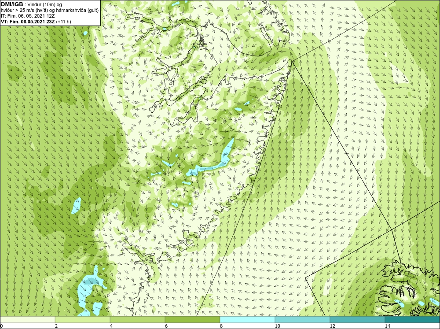The image size is (440, 329).
Task: Click the 12-14 m/s teal legend swatch
Action: tap(357, 319)
